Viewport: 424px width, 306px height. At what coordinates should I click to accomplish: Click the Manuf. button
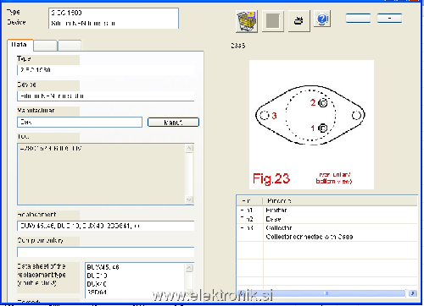pos(173,123)
